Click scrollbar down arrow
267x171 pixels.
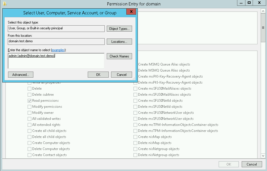click(x=263, y=156)
